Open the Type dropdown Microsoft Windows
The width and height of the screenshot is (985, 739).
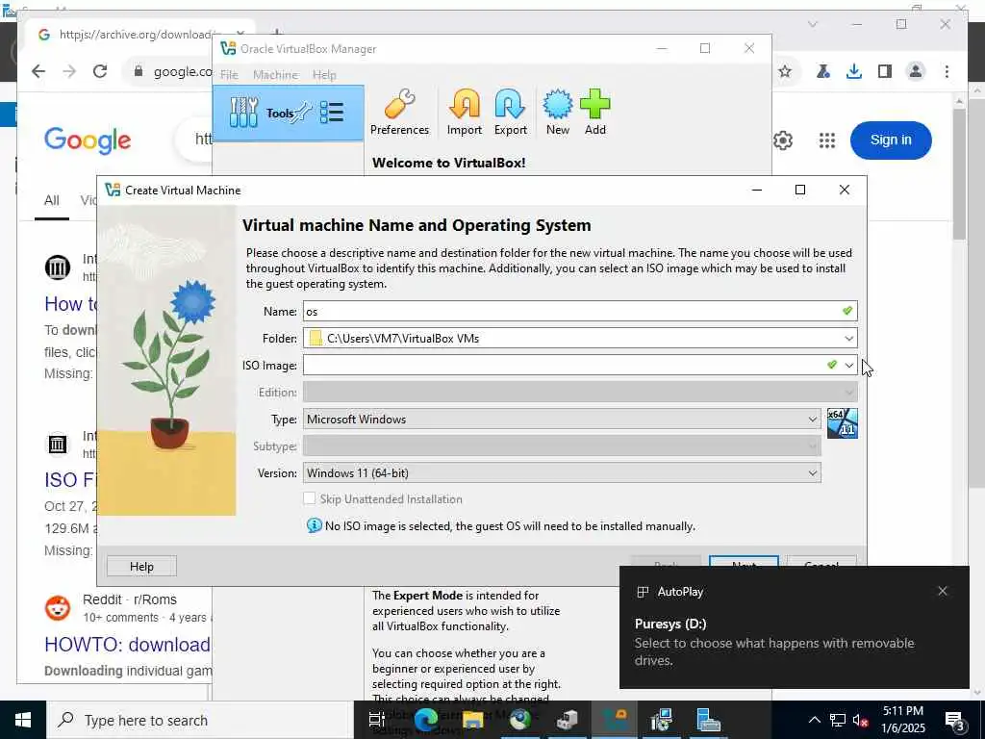tap(562, 420)
